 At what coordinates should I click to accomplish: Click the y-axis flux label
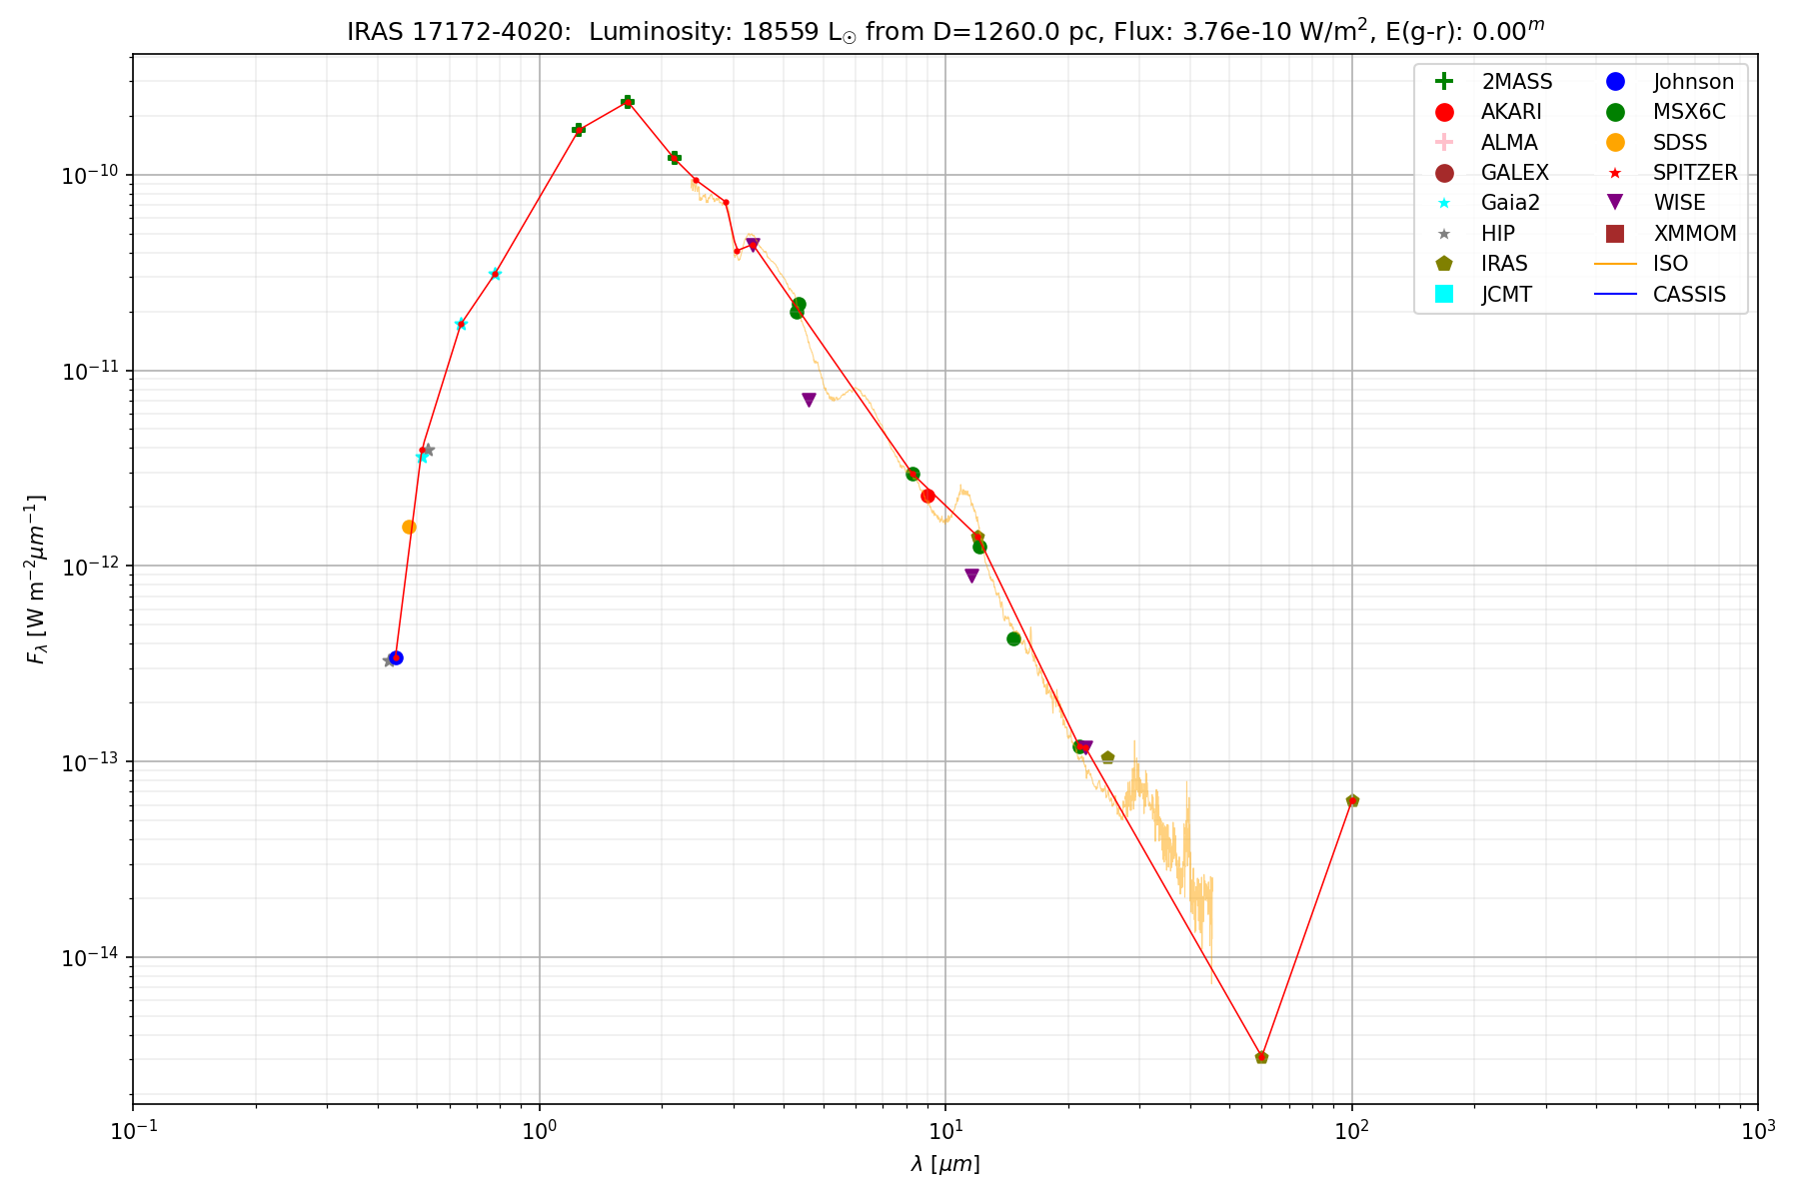point(36,580)
